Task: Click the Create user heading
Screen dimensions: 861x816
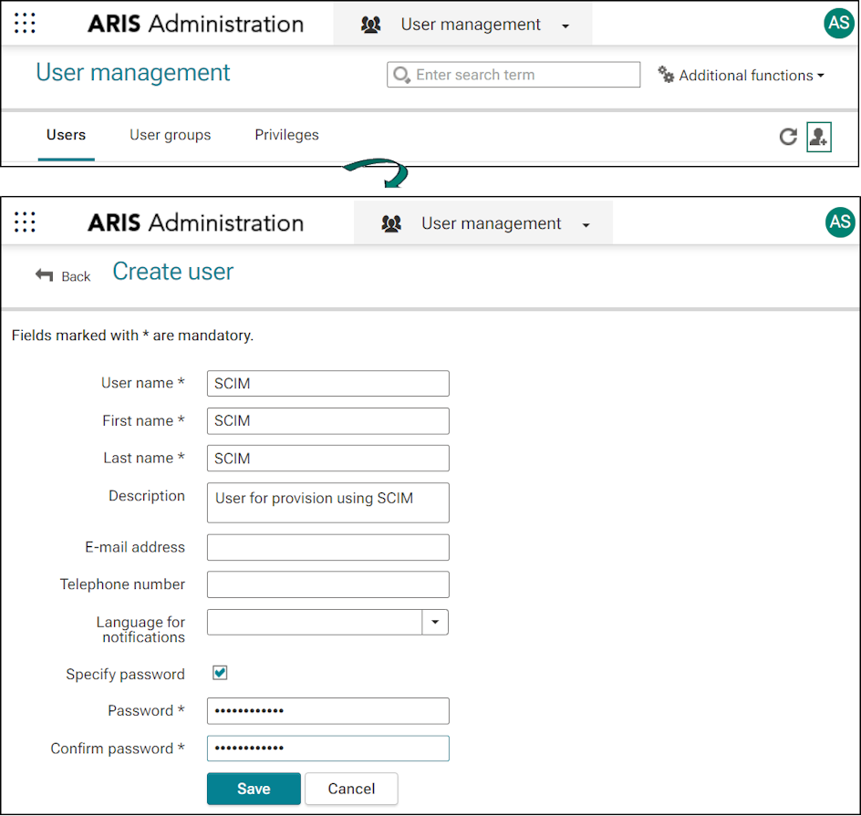Action: [x=173, y=271]
